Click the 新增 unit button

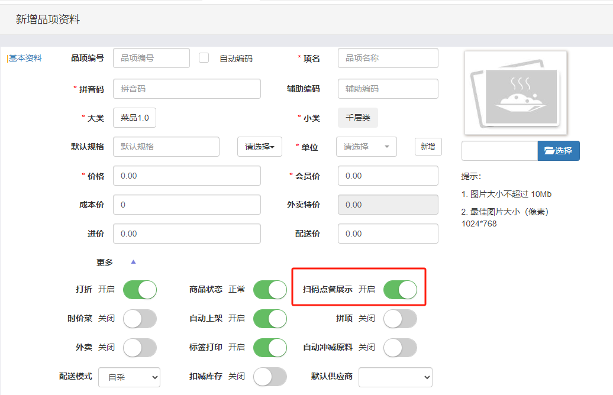(x=428, y=147)
